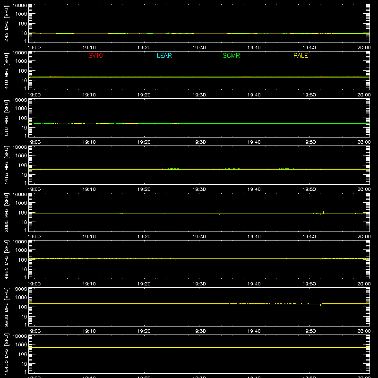Click 19:00 time label under 245 MHz plot
Viewport: 378px width, 378px height.
point(34,48)
